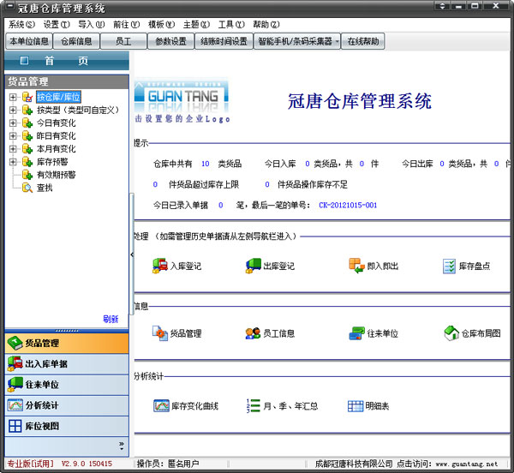Screen dimensions: 514x473
Task: Click 在线帮助 toolbar button
Action: (x=363, y=41)
